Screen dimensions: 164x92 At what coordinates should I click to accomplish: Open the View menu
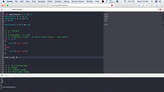click(28, 1)
